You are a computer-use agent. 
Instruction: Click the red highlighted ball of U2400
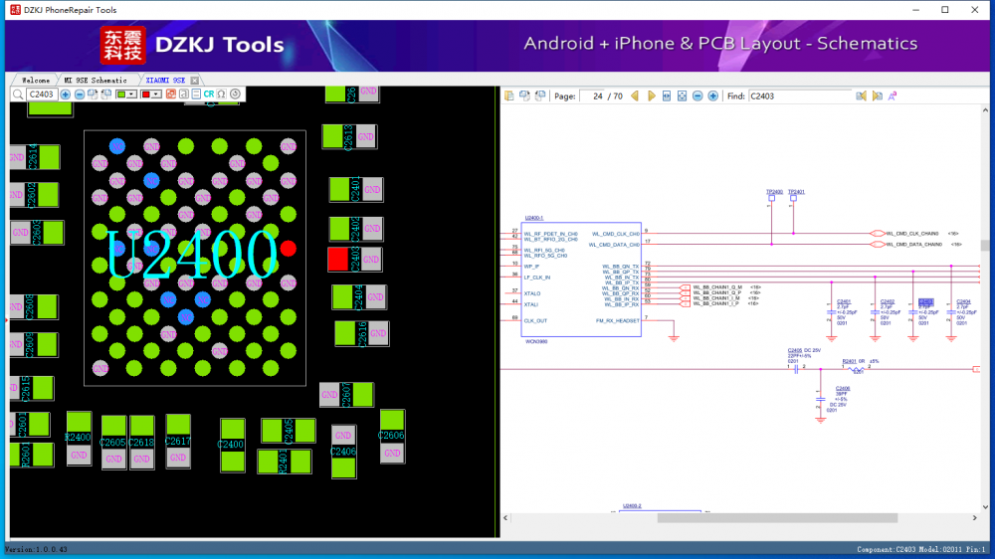tap(289, 249)
